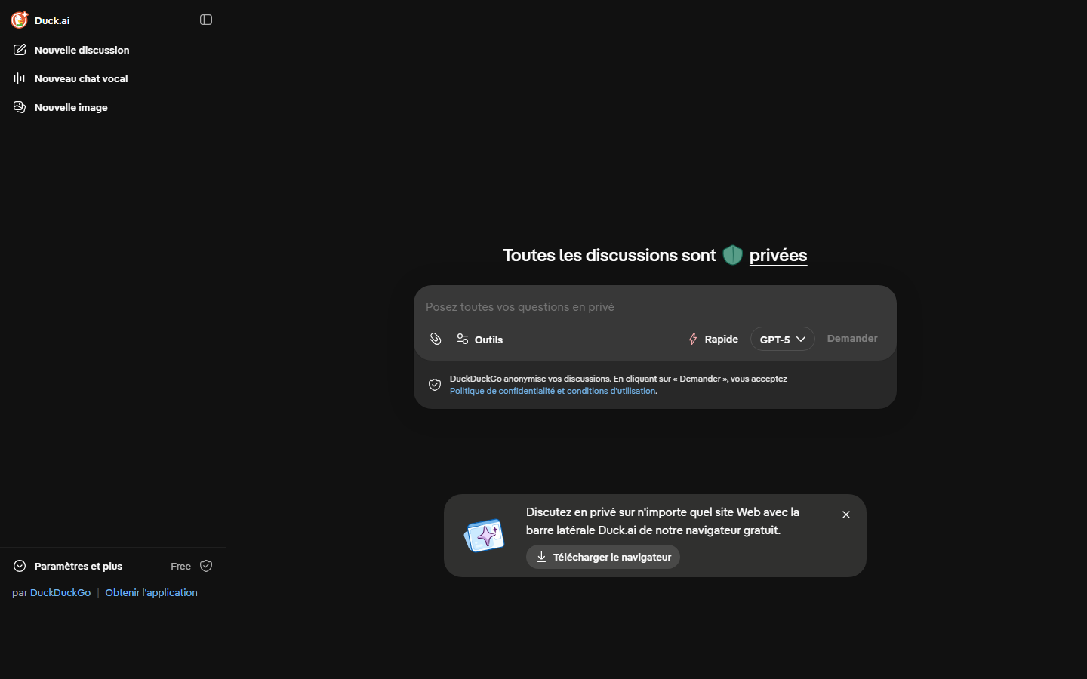
Task: Open Obtenir l'application link
Action: [x=152, y=592]
